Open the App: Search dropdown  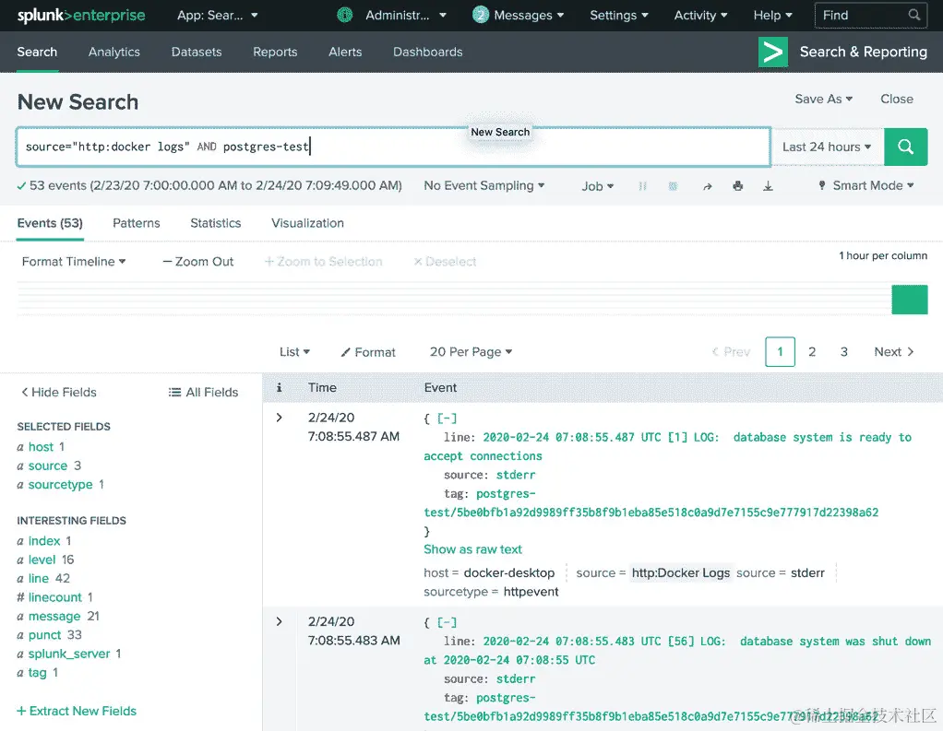217,15
